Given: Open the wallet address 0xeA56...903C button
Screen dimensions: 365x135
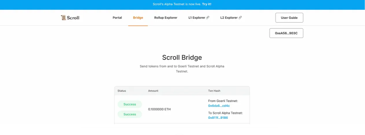Looking at the screenshot, I should pyautogui.click(x=286, y=33).
